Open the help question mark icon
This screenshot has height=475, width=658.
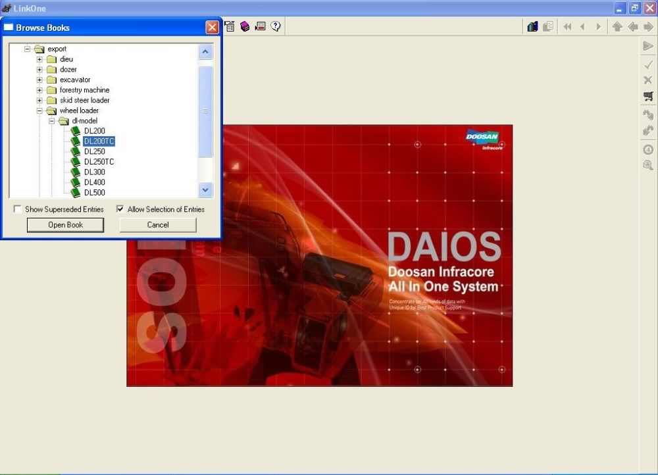(276, 26)
